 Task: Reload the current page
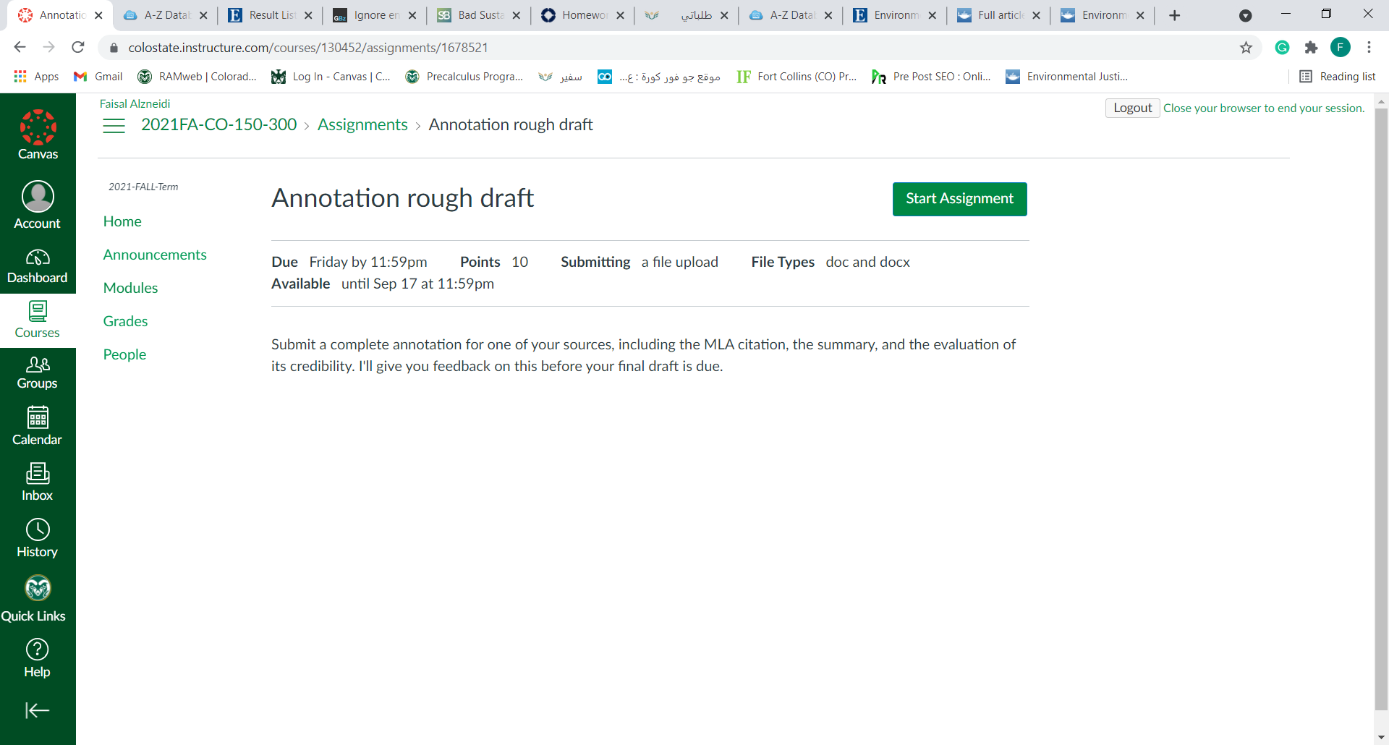[78, 47]
